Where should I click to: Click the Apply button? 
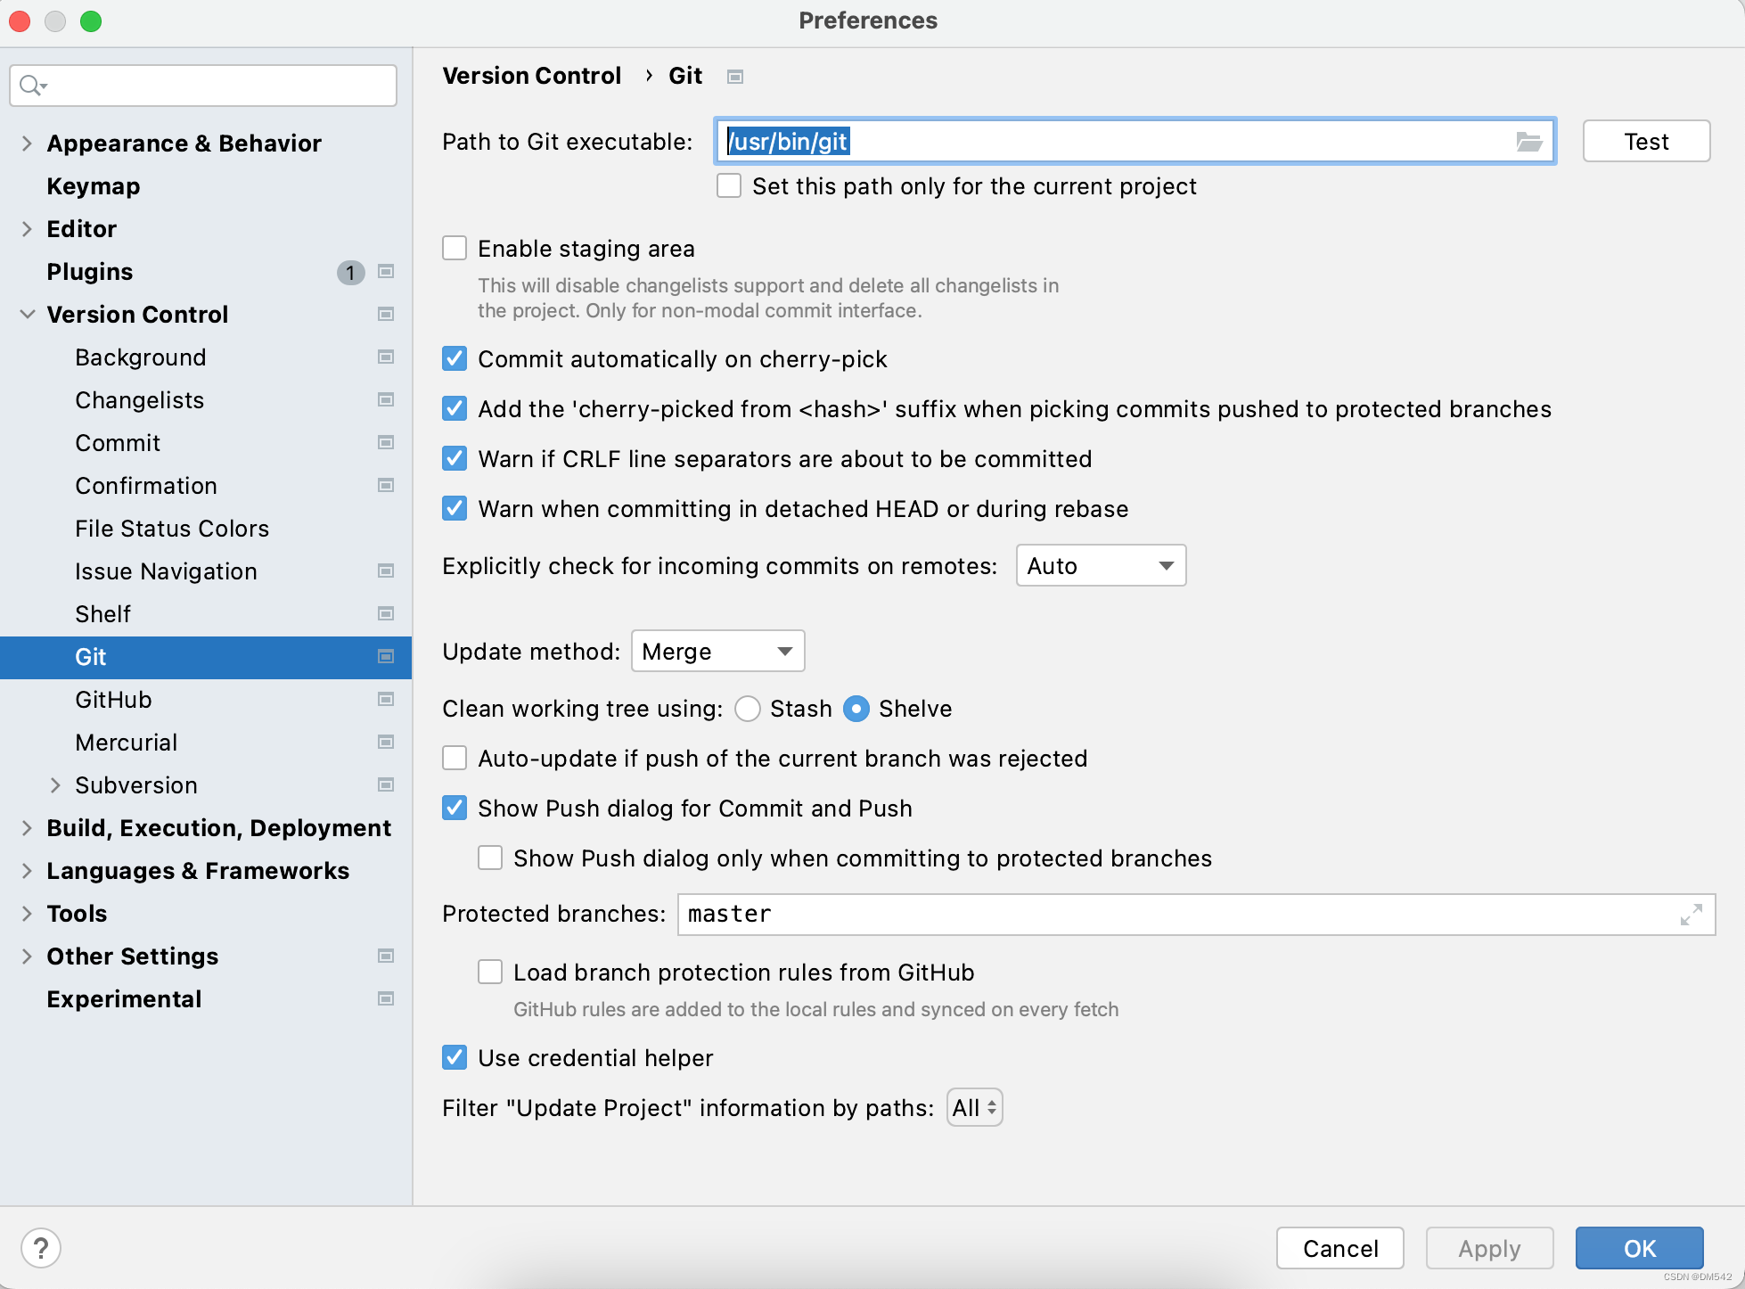[x=1489, y=1248]
